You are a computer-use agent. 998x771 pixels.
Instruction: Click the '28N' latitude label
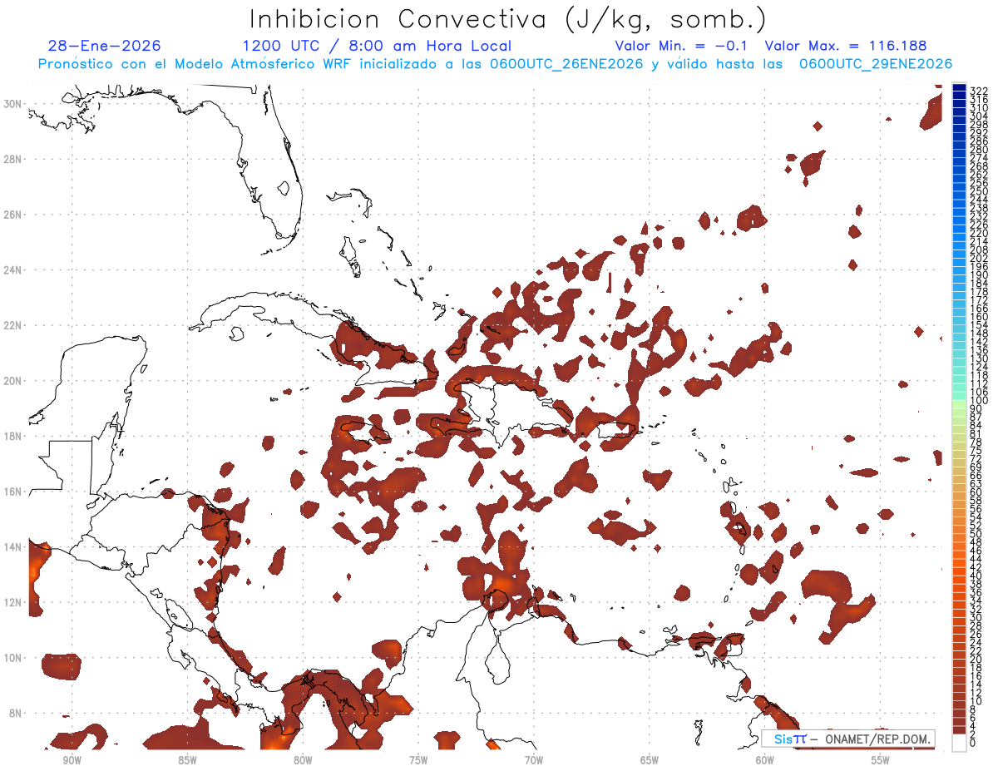[x=12, y=159]
